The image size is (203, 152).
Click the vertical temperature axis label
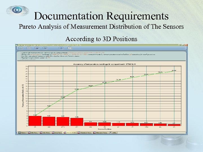[23, 96]
